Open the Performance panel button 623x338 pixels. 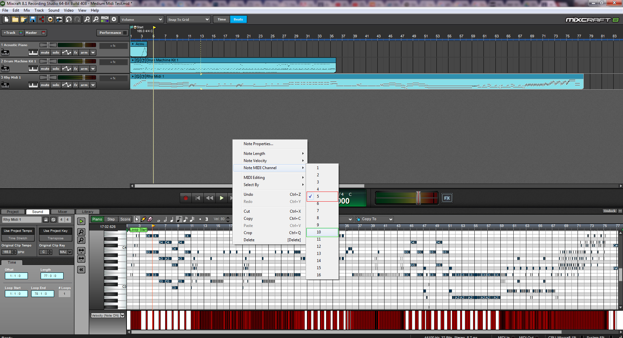[112, 33]
